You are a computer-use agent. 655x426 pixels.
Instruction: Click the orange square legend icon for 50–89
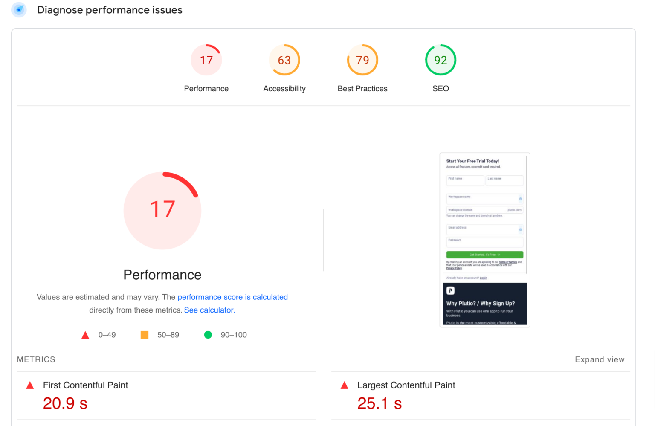[145, 335]
